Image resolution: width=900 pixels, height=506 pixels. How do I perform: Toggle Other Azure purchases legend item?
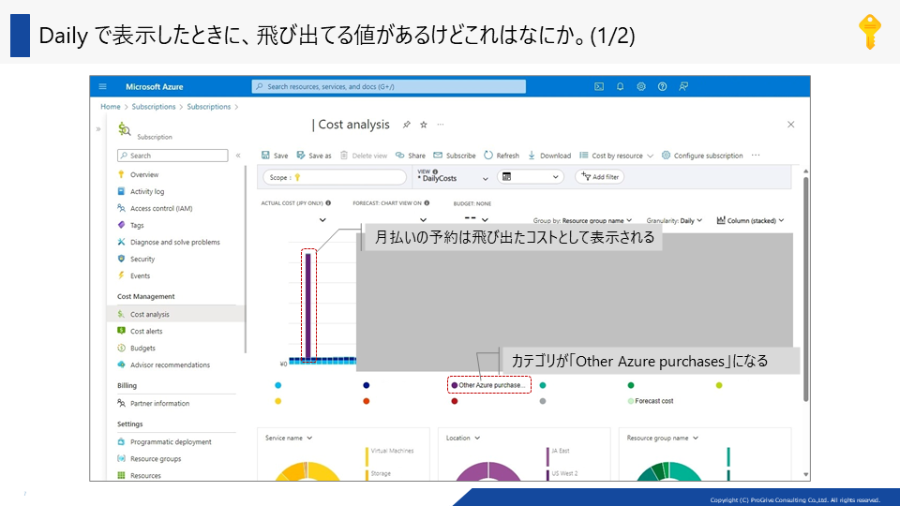click(488, 385)
